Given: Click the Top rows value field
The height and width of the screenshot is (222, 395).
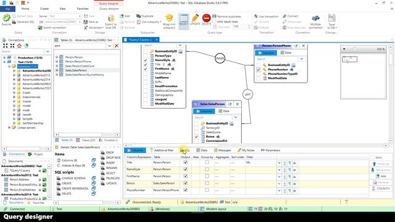Looking at the screenshot, I should pyautogui.click(x=241, y=27).
